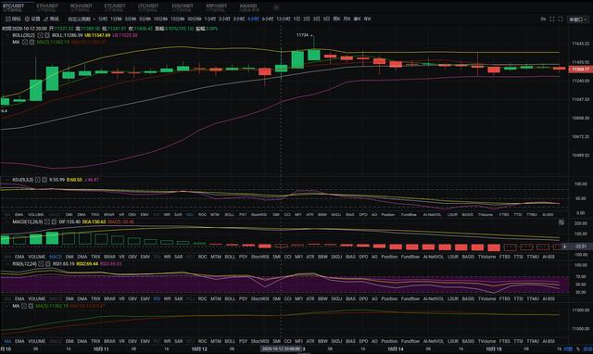Select highlighted KDJ in the KDJ panel row
Image resolution: width=593 pixels, height=354 pixels.
[x=190, y=214]
